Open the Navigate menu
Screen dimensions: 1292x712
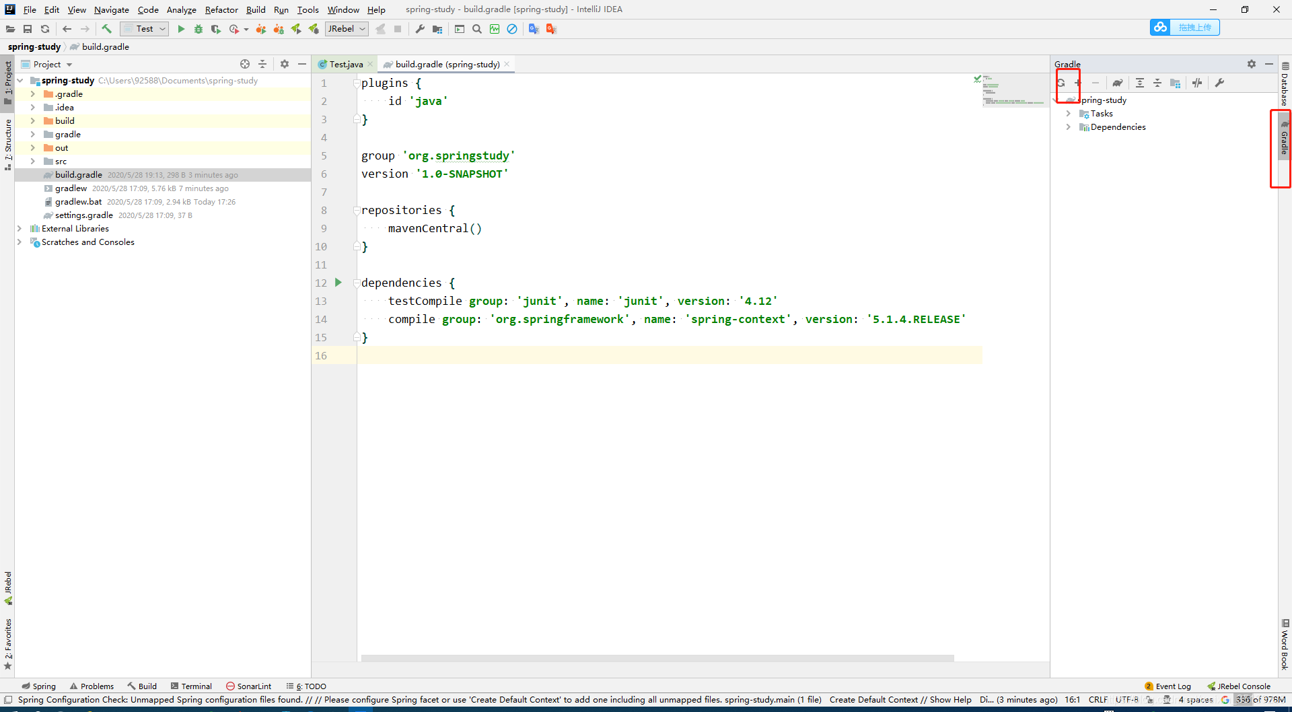[112, 9]
